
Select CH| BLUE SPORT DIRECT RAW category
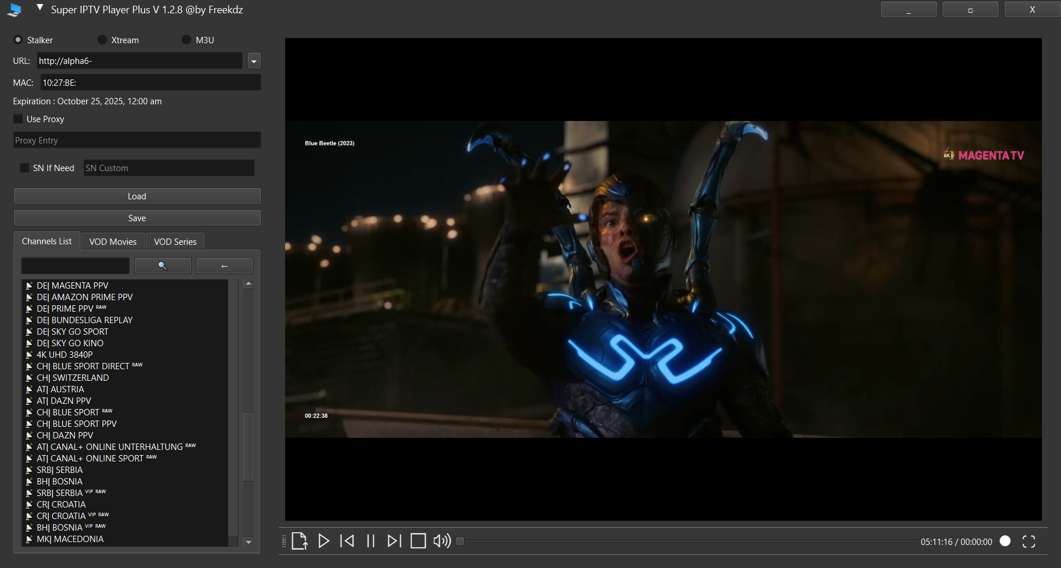tap(89, 366)
